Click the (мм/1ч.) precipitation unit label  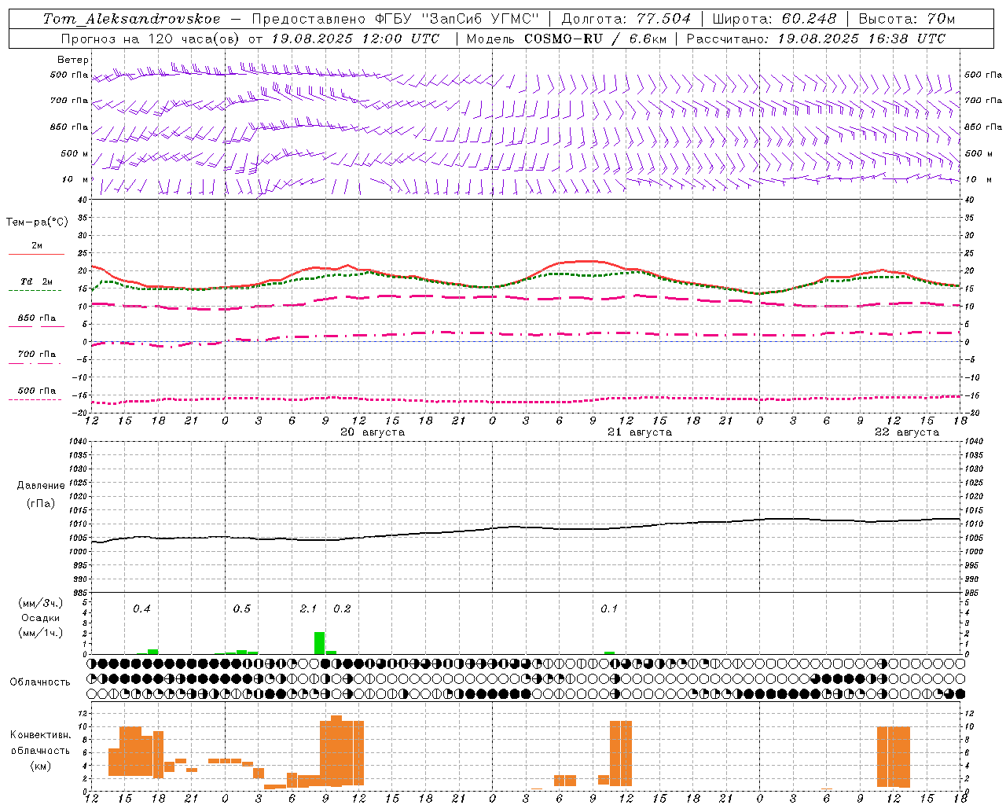tap(41, 633)
